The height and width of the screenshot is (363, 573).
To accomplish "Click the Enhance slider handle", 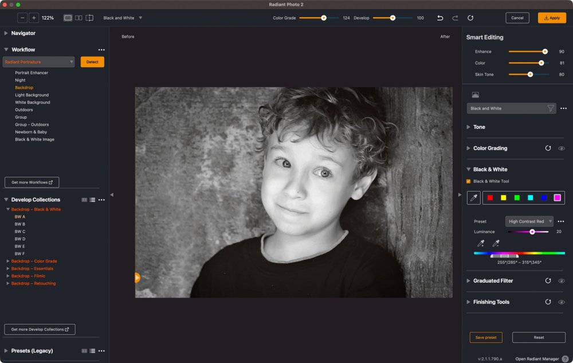I will [545, 52].
